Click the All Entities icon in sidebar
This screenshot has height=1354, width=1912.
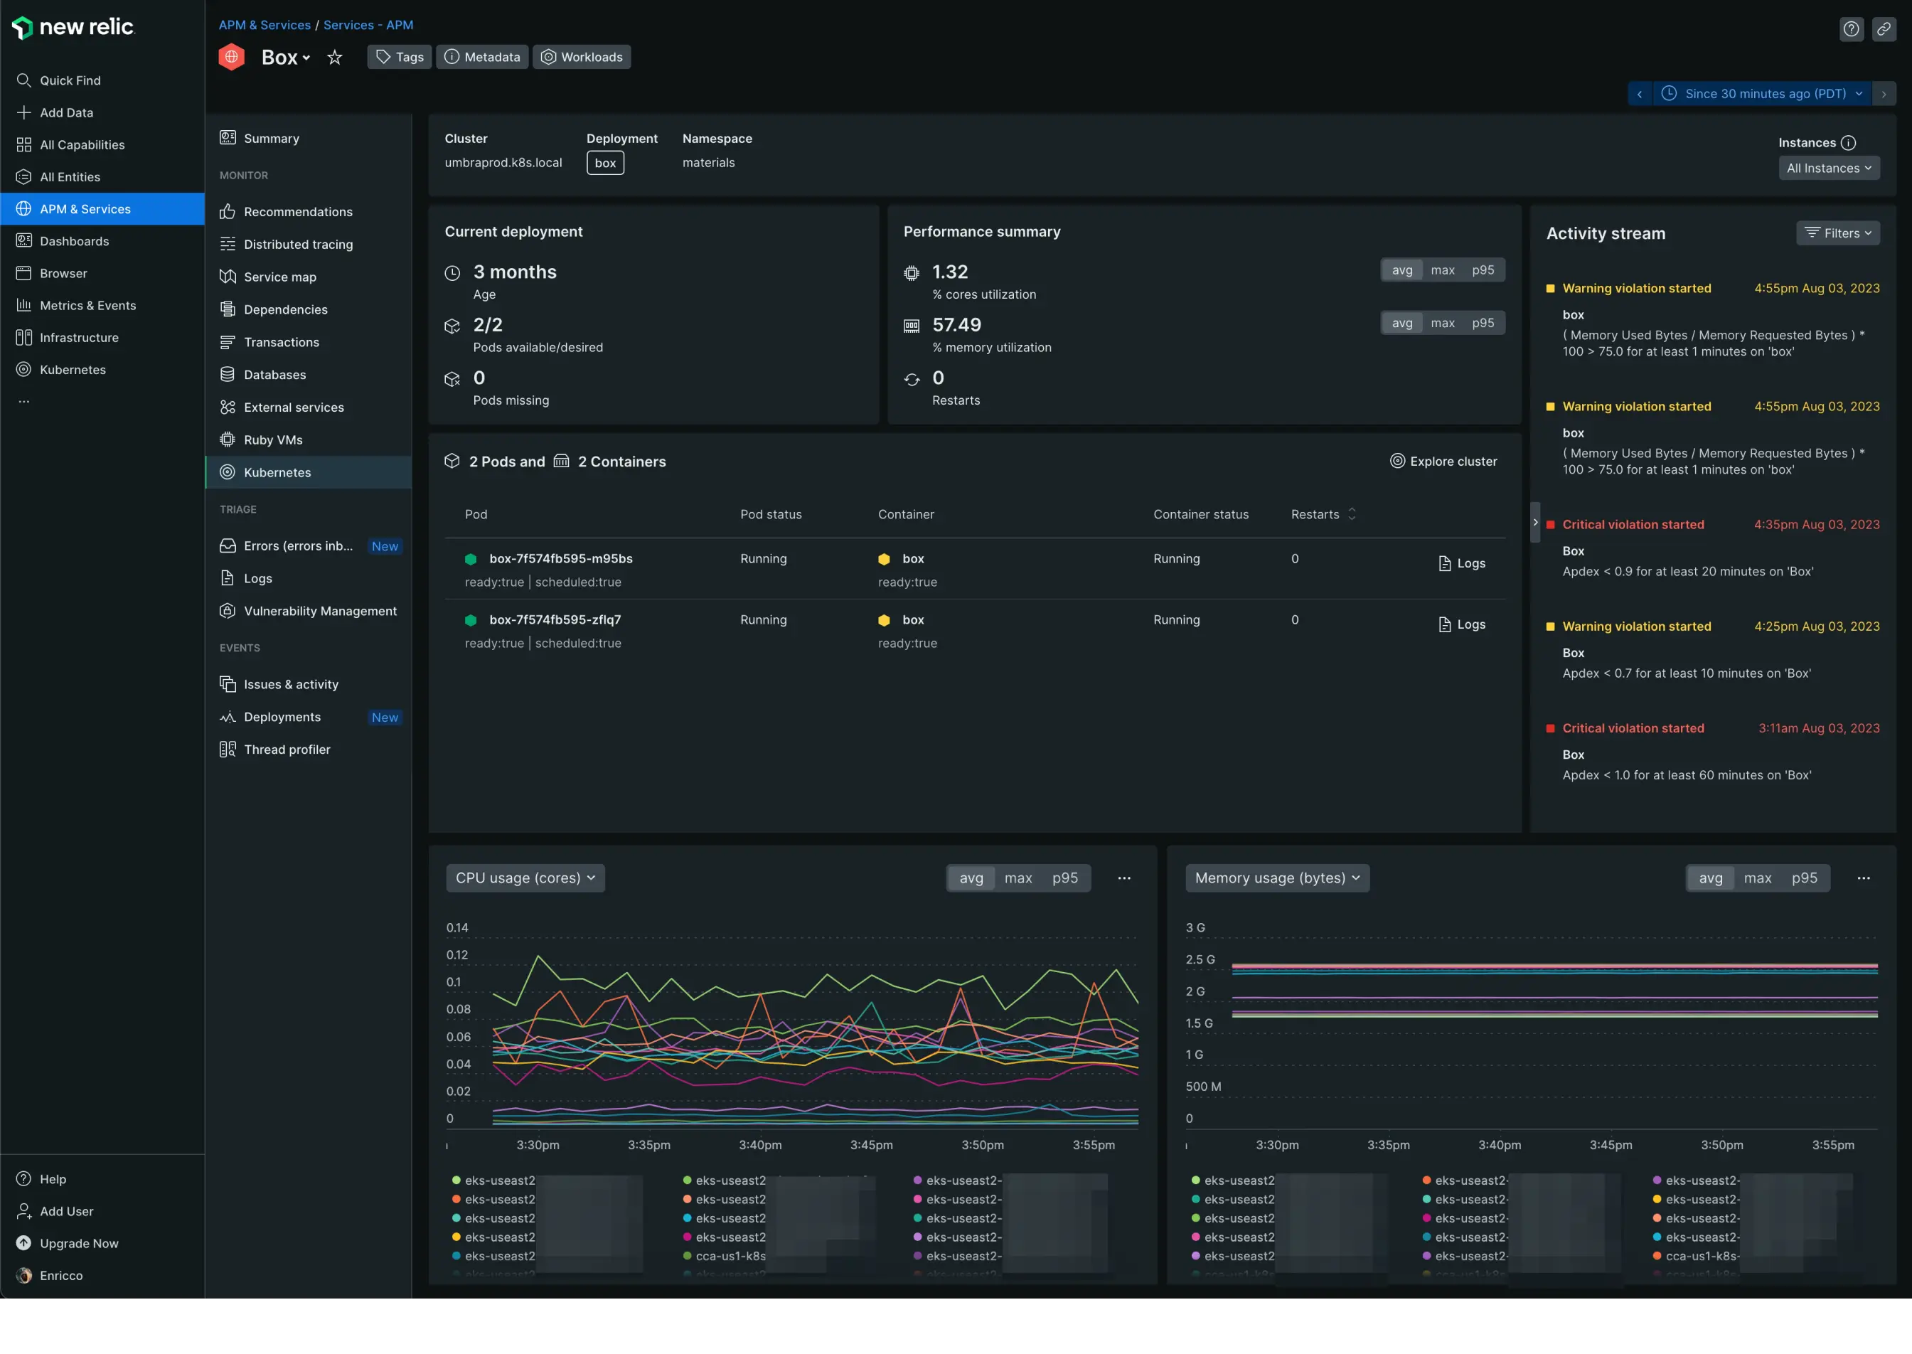(24, 177)
